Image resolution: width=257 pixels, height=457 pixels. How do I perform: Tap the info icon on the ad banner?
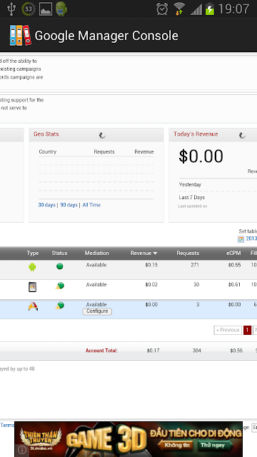pos(22,450)
